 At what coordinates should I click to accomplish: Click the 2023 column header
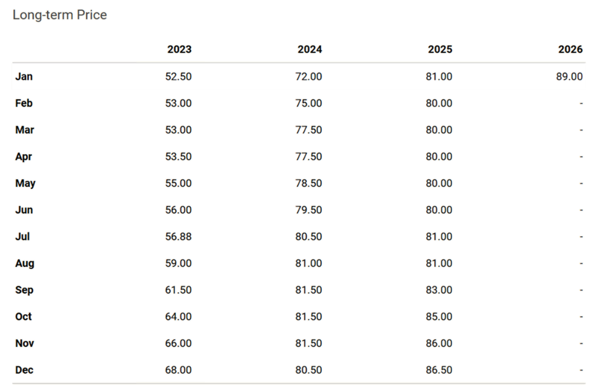click(179, 49)
